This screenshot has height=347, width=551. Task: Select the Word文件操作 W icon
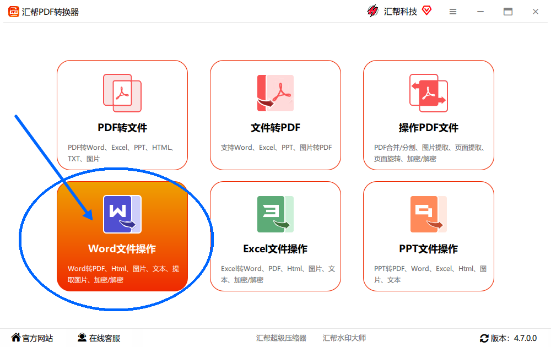click(122, 214)
